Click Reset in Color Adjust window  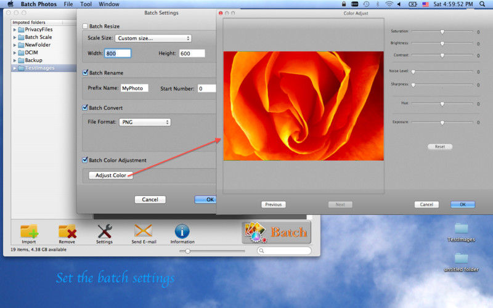[x=440, y=147]
